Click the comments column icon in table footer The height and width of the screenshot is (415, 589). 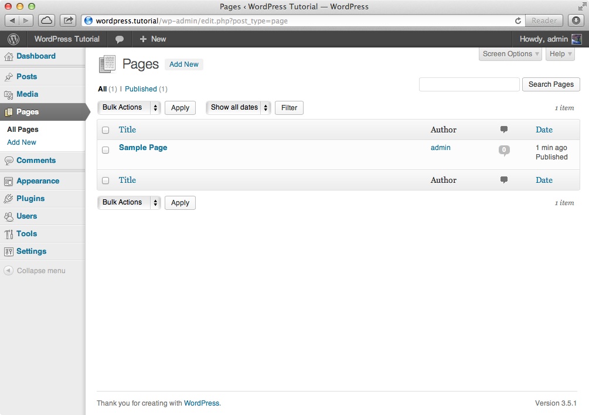[x=504, y=180]
